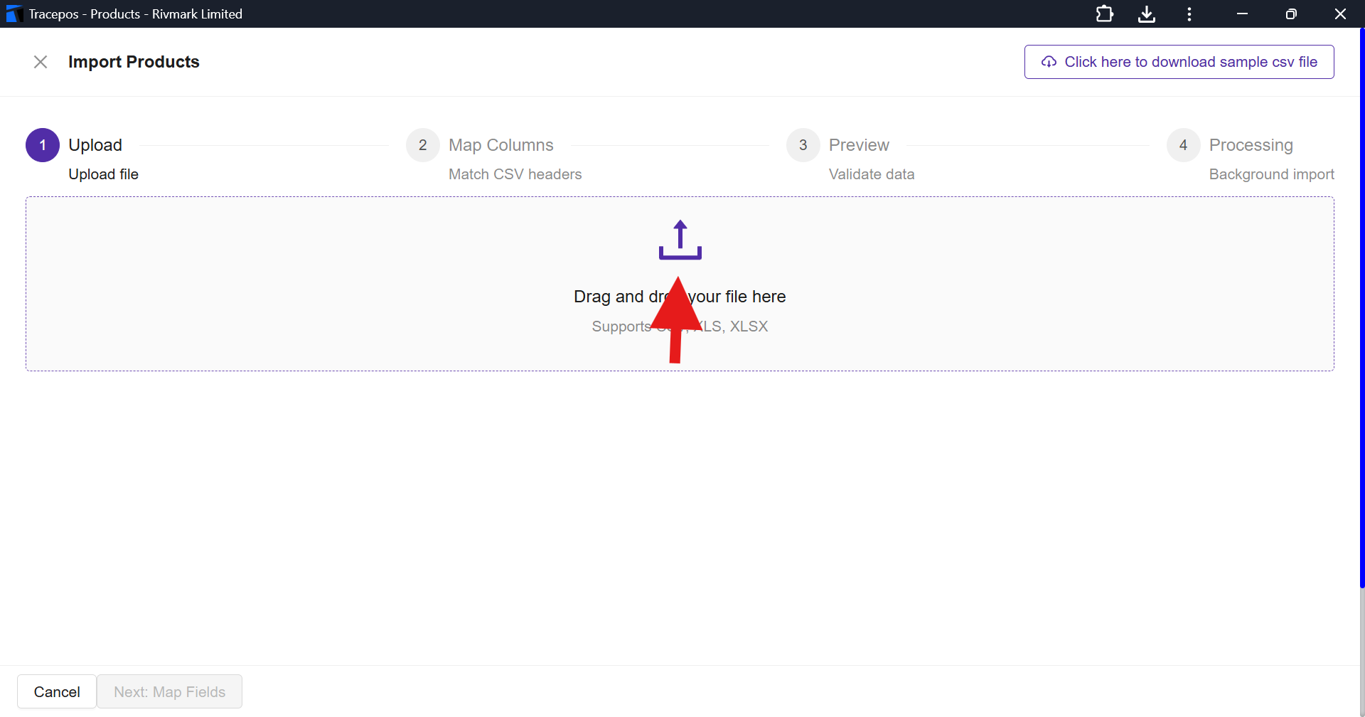The width and height of the screenshot is (1365, 717).
Task: Click the Upload step label
Action: click(95, 145)
